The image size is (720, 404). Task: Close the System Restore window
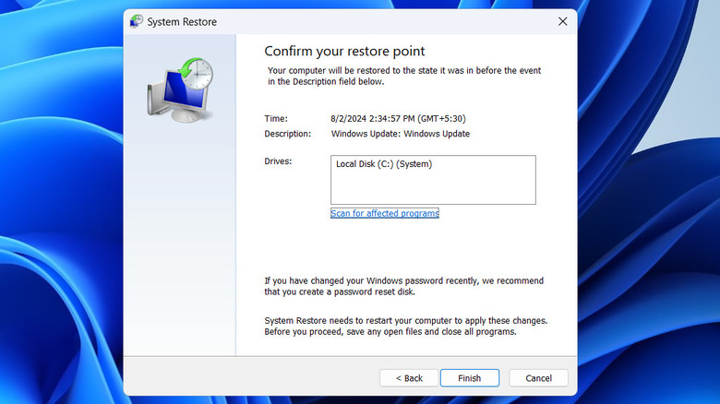click(x=562, y=21)
